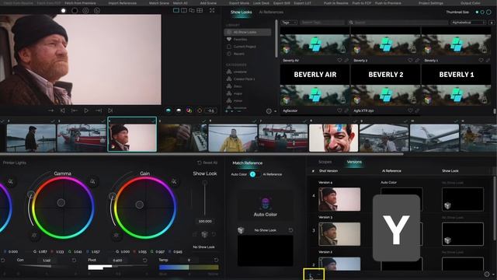Go to the first clip in the viewer
497x280 pixels.
(x=62, y=110)
